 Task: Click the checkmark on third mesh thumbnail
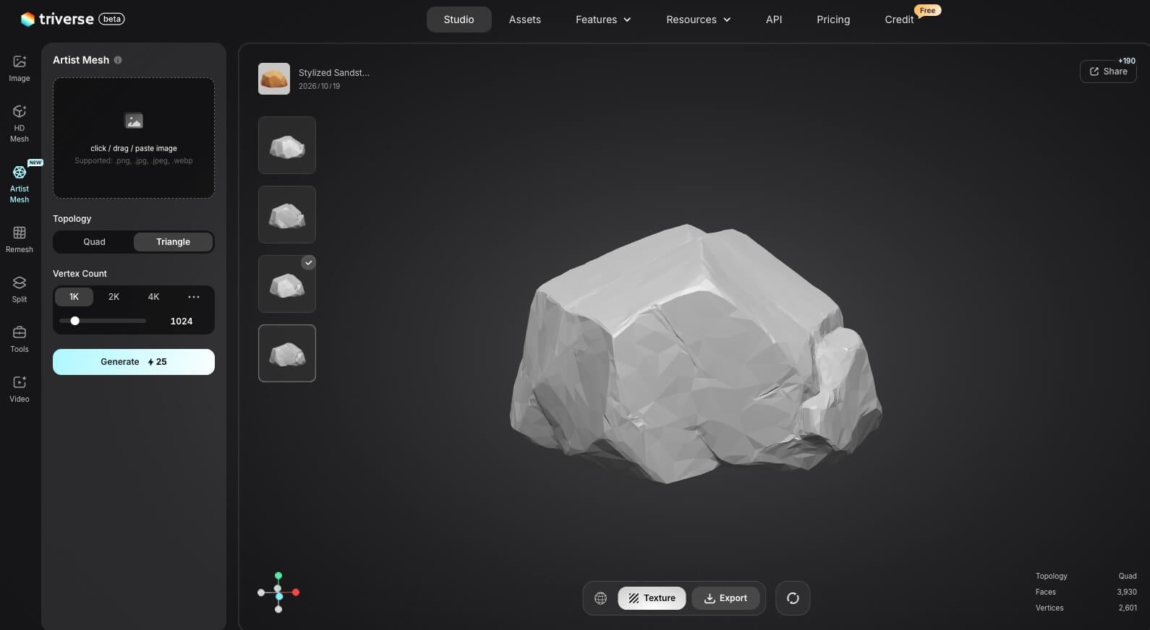[309, 263]
